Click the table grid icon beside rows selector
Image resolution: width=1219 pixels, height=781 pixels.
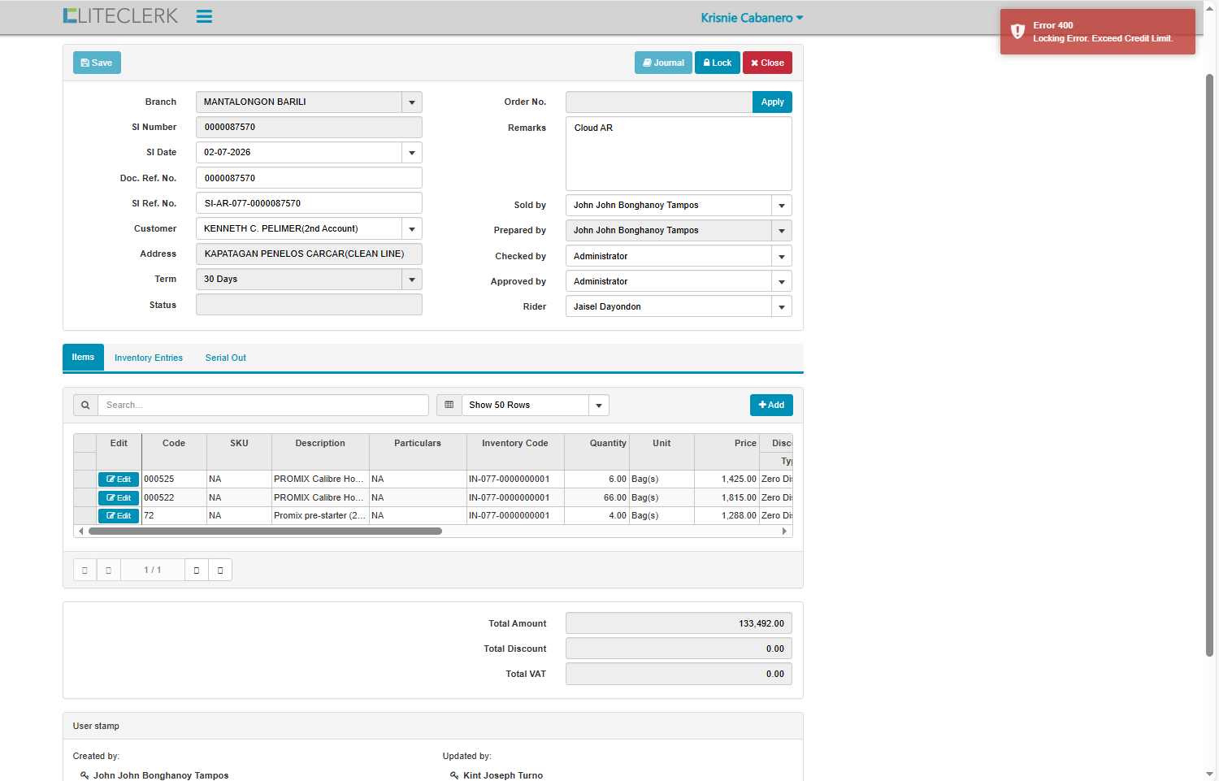point(449,405)
